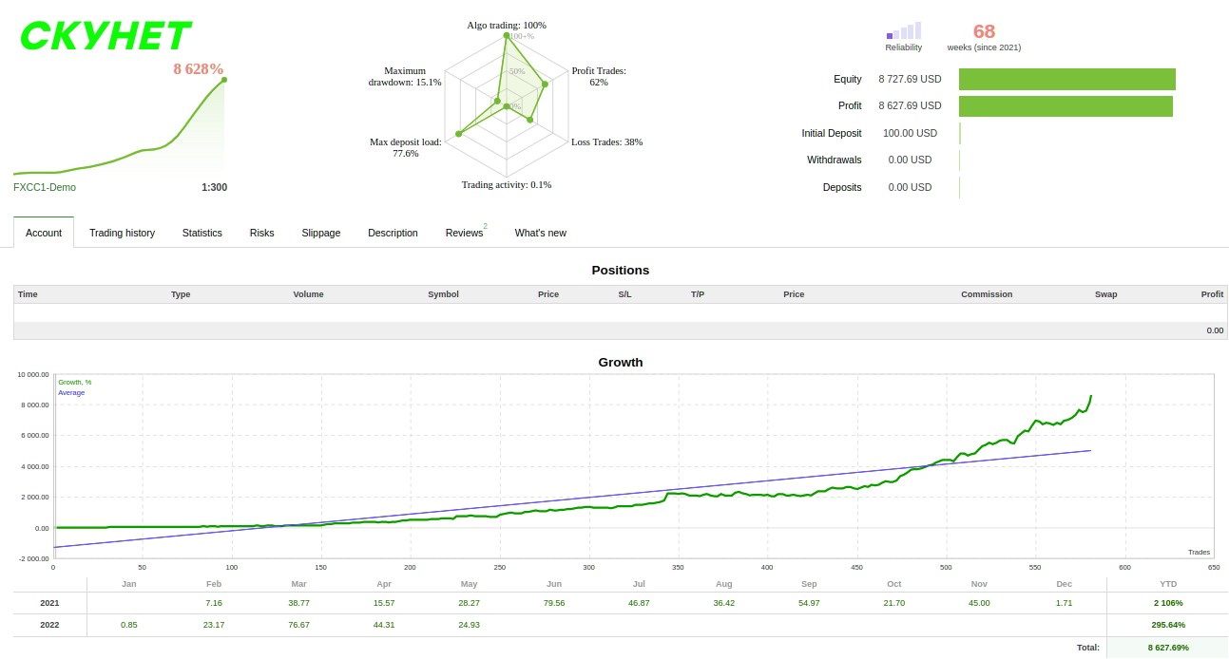
Task: Sort positions by Symbol column header
Action: (443, 294)
